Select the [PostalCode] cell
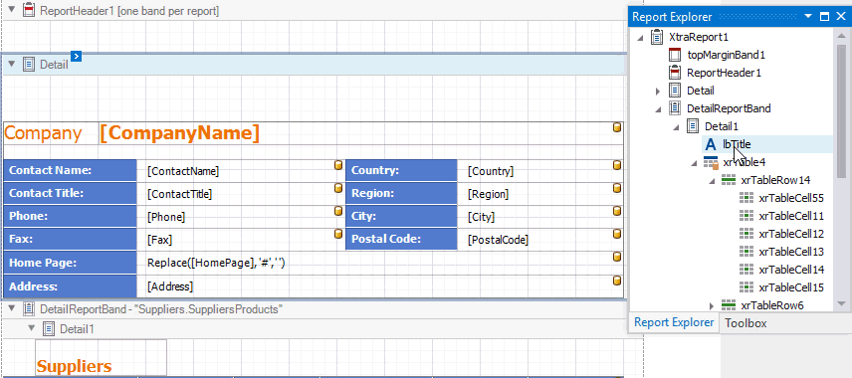Screen dimensions: 852x378 [540, 239]
